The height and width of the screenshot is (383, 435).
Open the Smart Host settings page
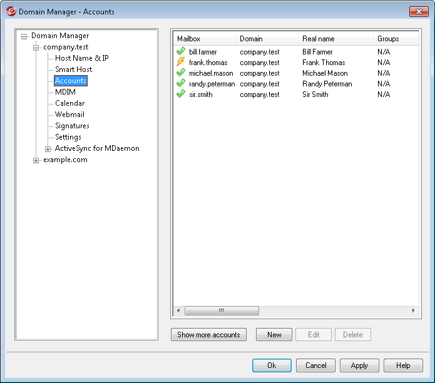[73, 69]
